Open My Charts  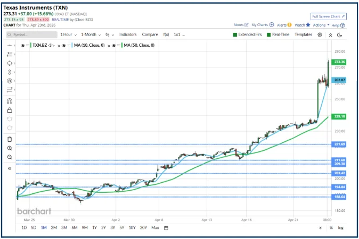tap(263, 25)
